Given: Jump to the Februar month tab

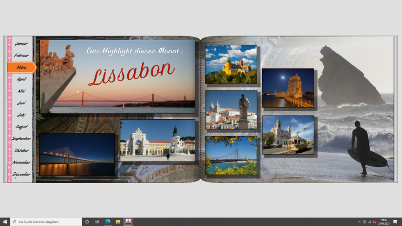Looking at the screenshot, I should pos(21,55).
